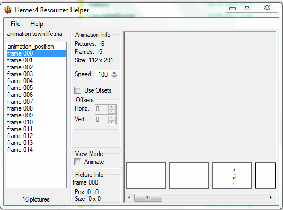Image resolution: width=283 pixels, height=210 pixels.
Task: Click the Horiz. offset down arrow
Action: [112, 112]
